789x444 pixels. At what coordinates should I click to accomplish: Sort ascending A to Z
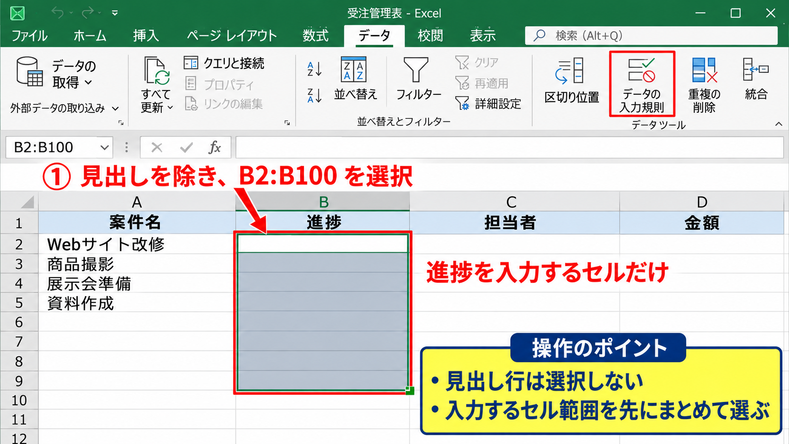pos(314,69)
